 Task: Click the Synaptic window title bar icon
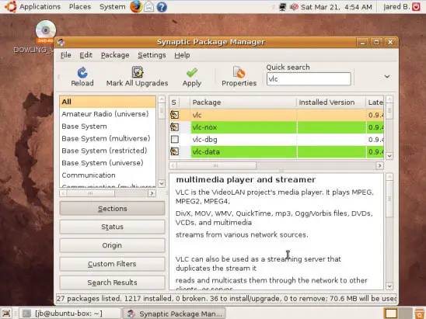(61, 43)
